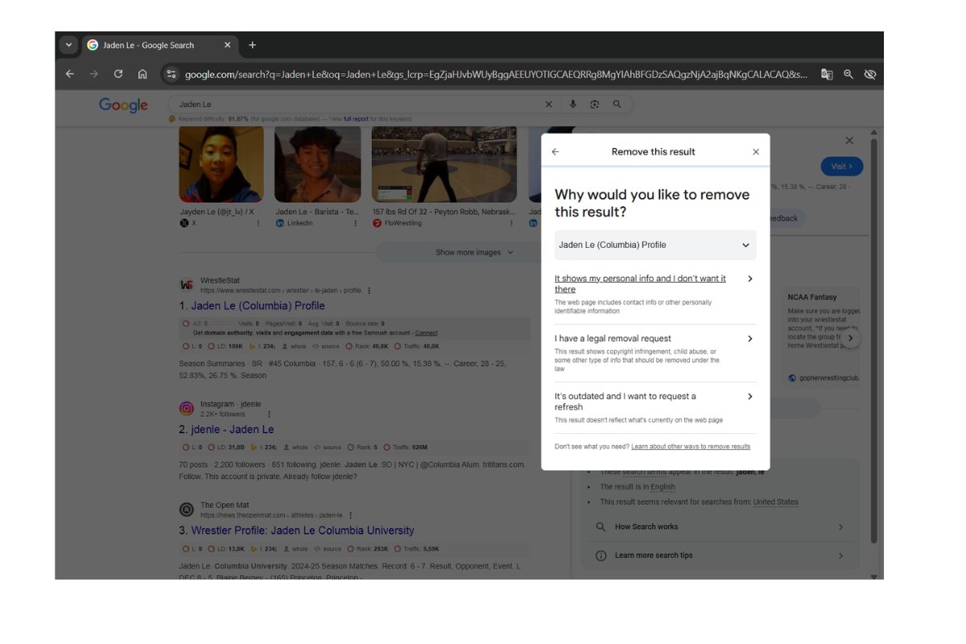Select 'I have a legal removal request'

(x=655, y=353)
